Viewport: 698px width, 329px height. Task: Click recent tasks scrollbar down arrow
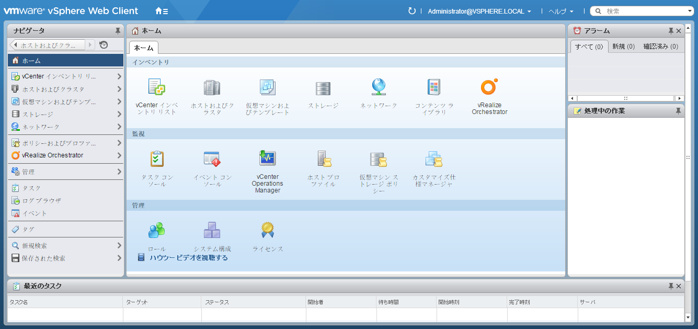688,317
